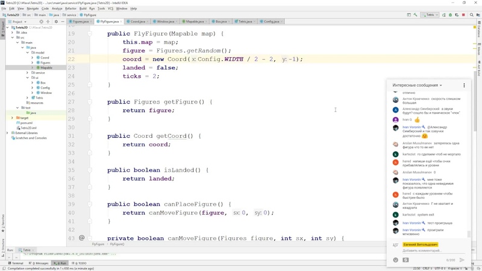Stop the running program with the red square
This screenshot has height=271, width=482.
(x=463, y=14)
